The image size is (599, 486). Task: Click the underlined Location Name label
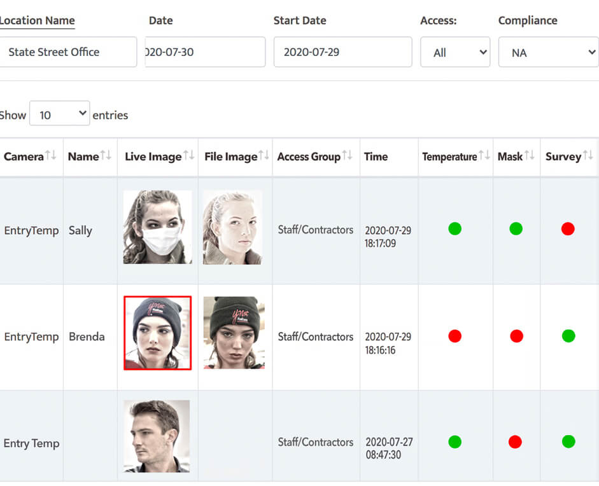(x=37, y=20)
